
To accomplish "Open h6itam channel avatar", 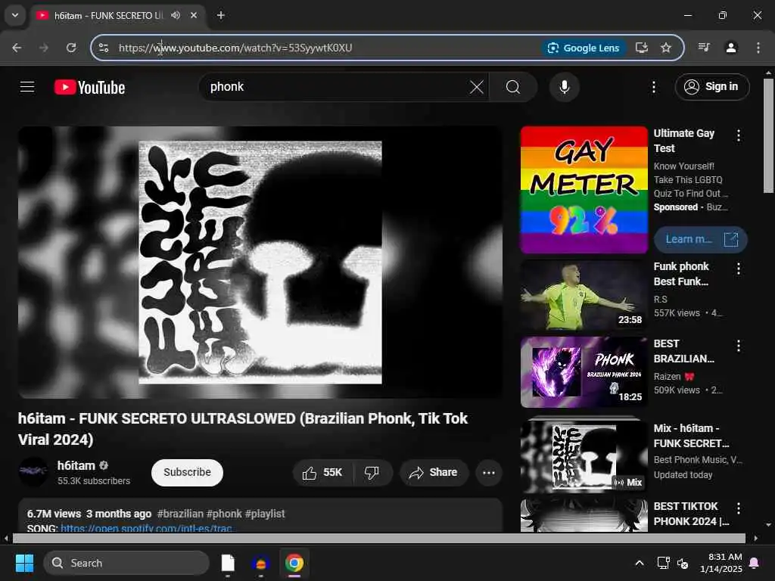I will pos(33,472).
